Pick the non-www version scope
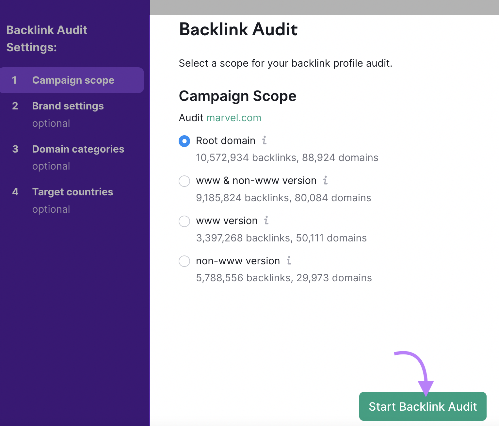 (x=185, y=261)
